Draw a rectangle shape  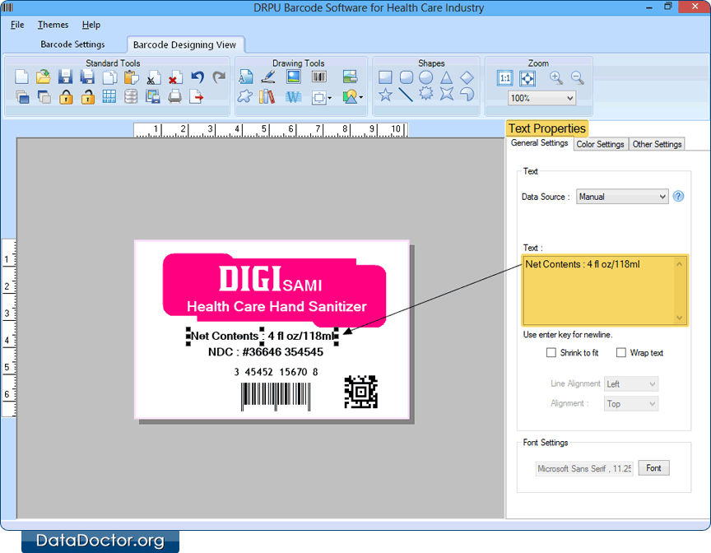[385, 77]
